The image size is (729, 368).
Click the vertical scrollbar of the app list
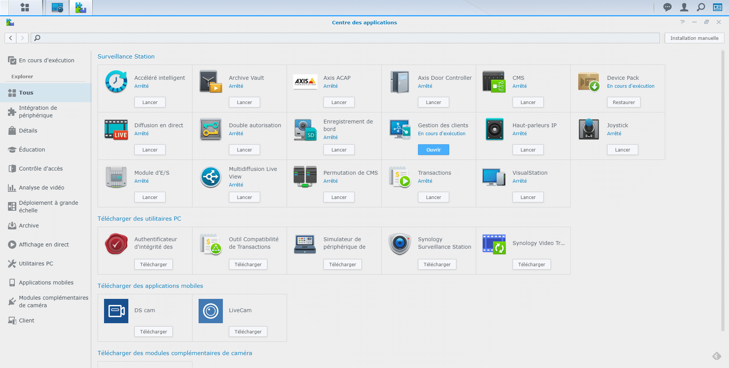[x=723, y=190]
